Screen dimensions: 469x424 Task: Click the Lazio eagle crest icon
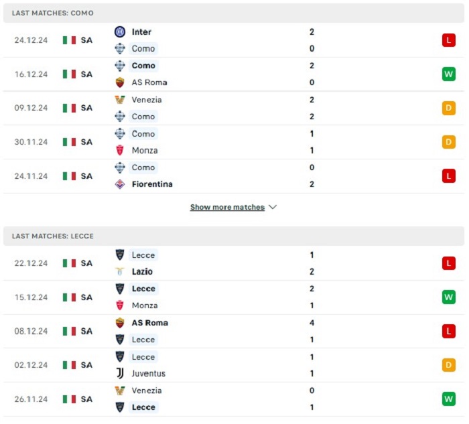(x=120, y=271)
